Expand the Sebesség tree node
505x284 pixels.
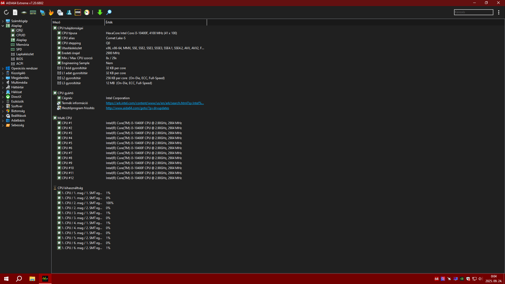pyautogui.click(x=3, y=125)
